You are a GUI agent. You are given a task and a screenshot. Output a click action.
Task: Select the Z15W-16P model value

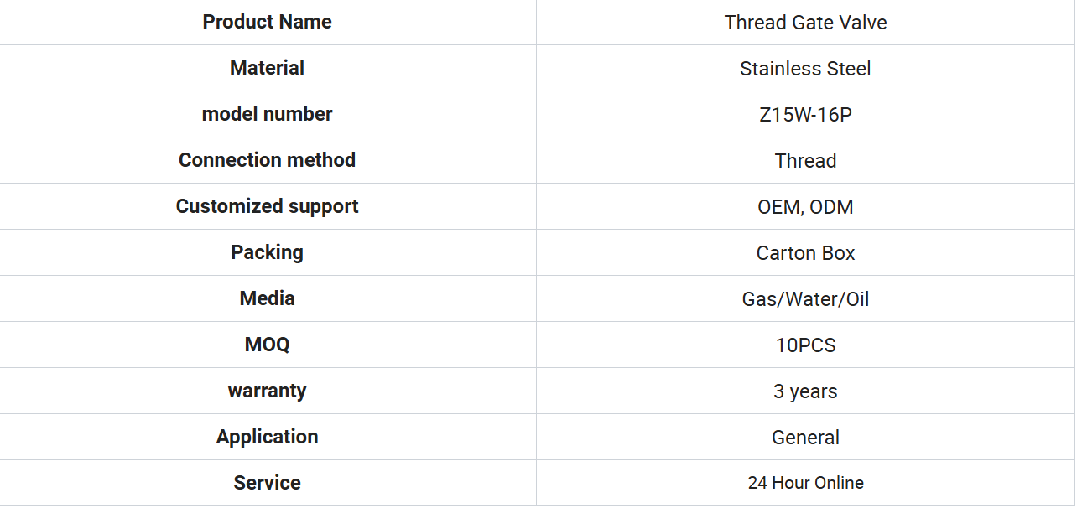805,115
